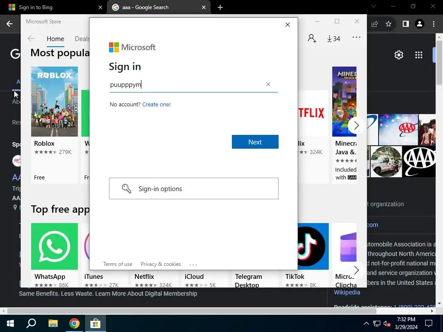This screenshot has height=332, width=443.
Task: Click the Create one! link
Action: pyautogui.click(x=157, y=105)
